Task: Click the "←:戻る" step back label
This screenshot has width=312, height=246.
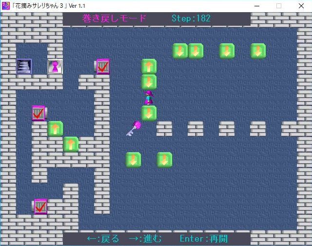Action: pyautogui.click(x=103, y=239)
